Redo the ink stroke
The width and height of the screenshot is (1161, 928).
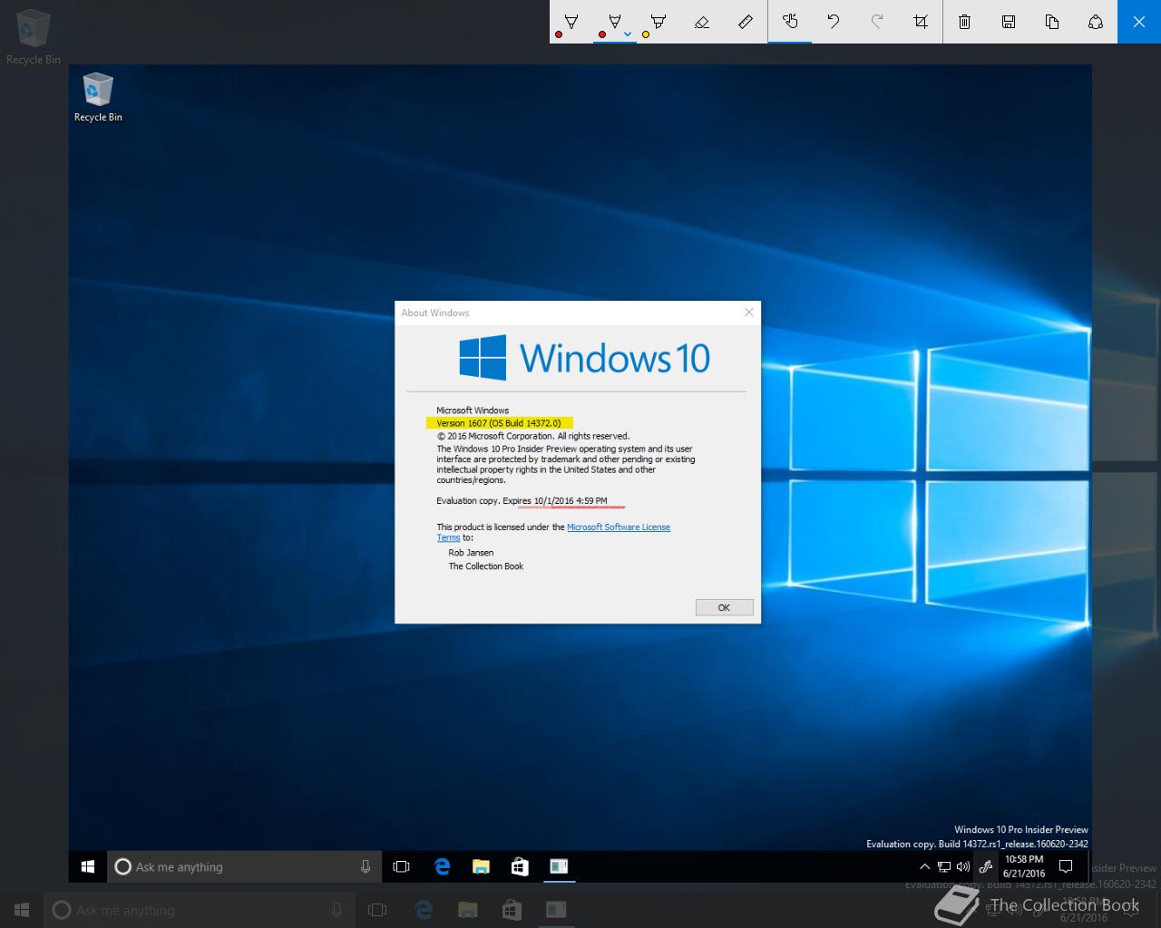coord(877,22)
